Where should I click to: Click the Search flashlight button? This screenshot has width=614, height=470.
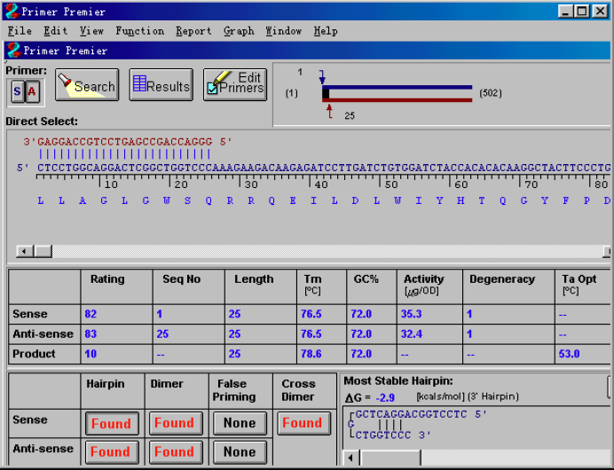point(87,86)
